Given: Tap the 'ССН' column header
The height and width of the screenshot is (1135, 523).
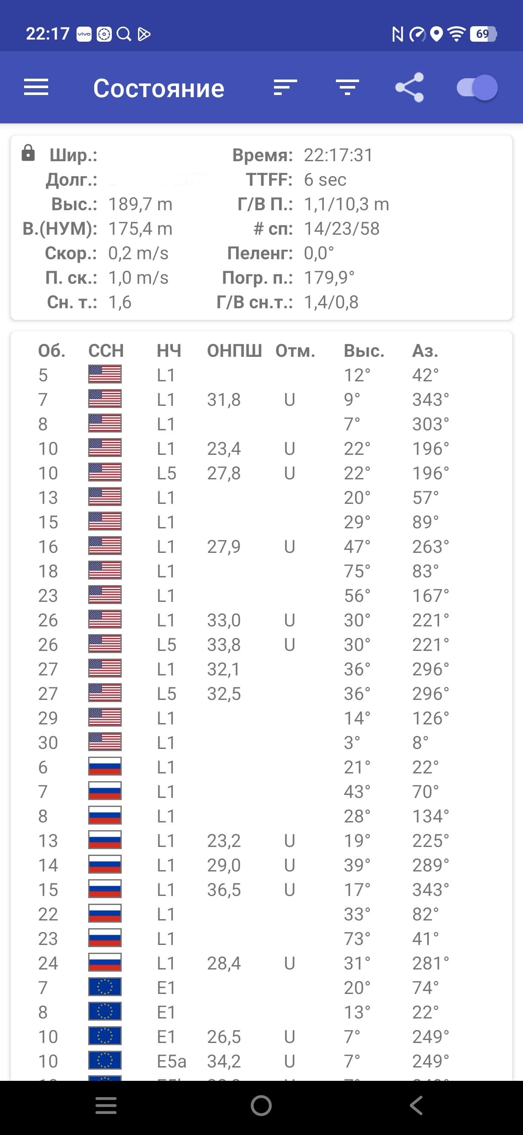Looking at the screenshot, I should pos(106,351).
